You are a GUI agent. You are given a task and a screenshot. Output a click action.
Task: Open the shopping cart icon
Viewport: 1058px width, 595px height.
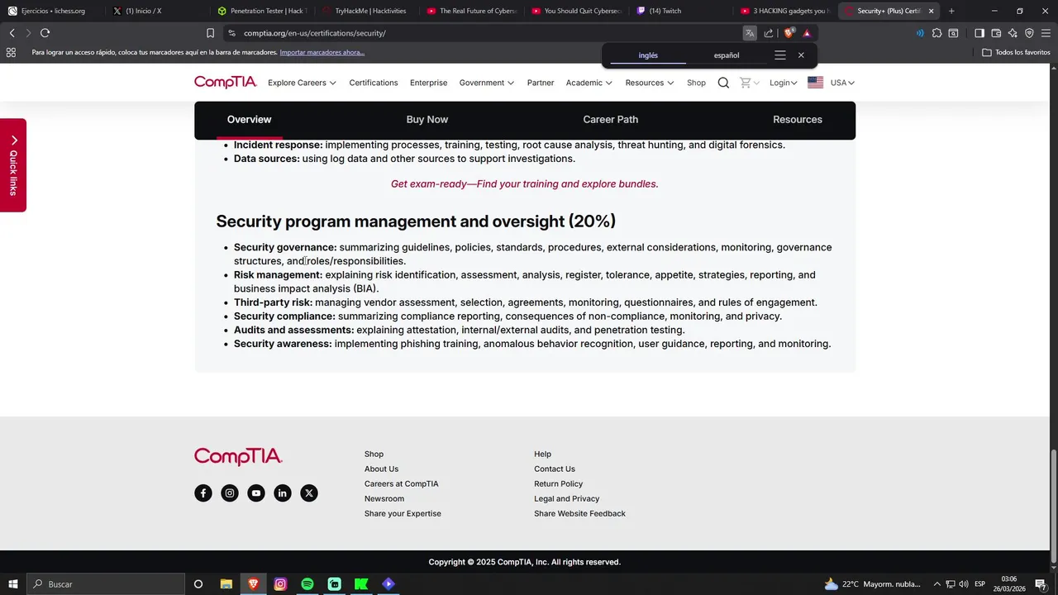point(745,83)
